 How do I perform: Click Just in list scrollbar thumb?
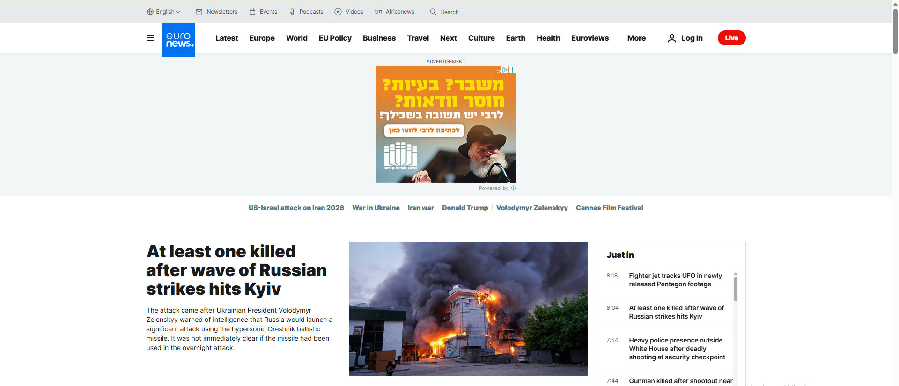[736, 289]
